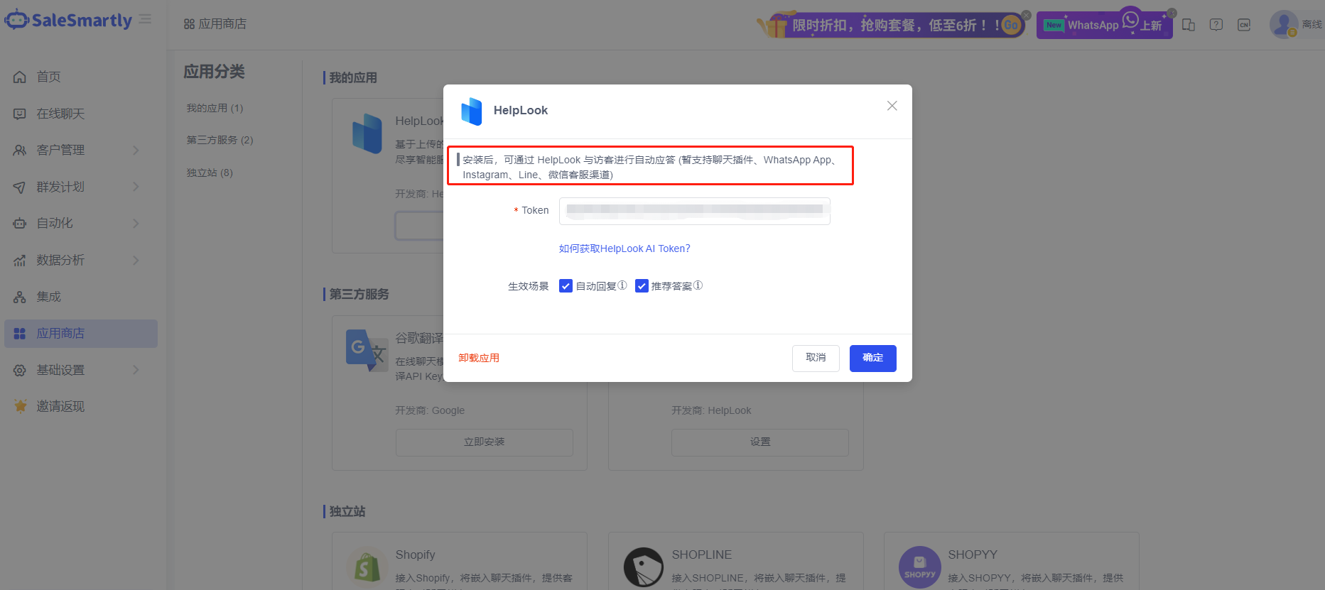Click the 应用商店 grid icon in sidebar
Image resolution: width=1325 pixels, height=590 pixels.
(x=20, y=334)
